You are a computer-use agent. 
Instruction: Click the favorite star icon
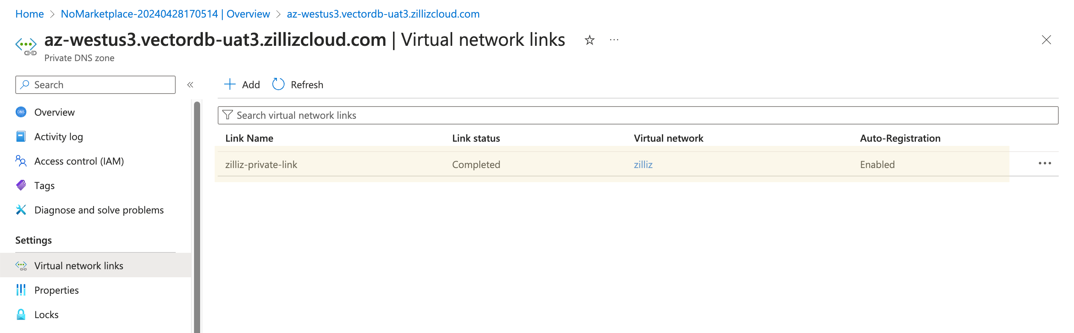coord(589,40)
